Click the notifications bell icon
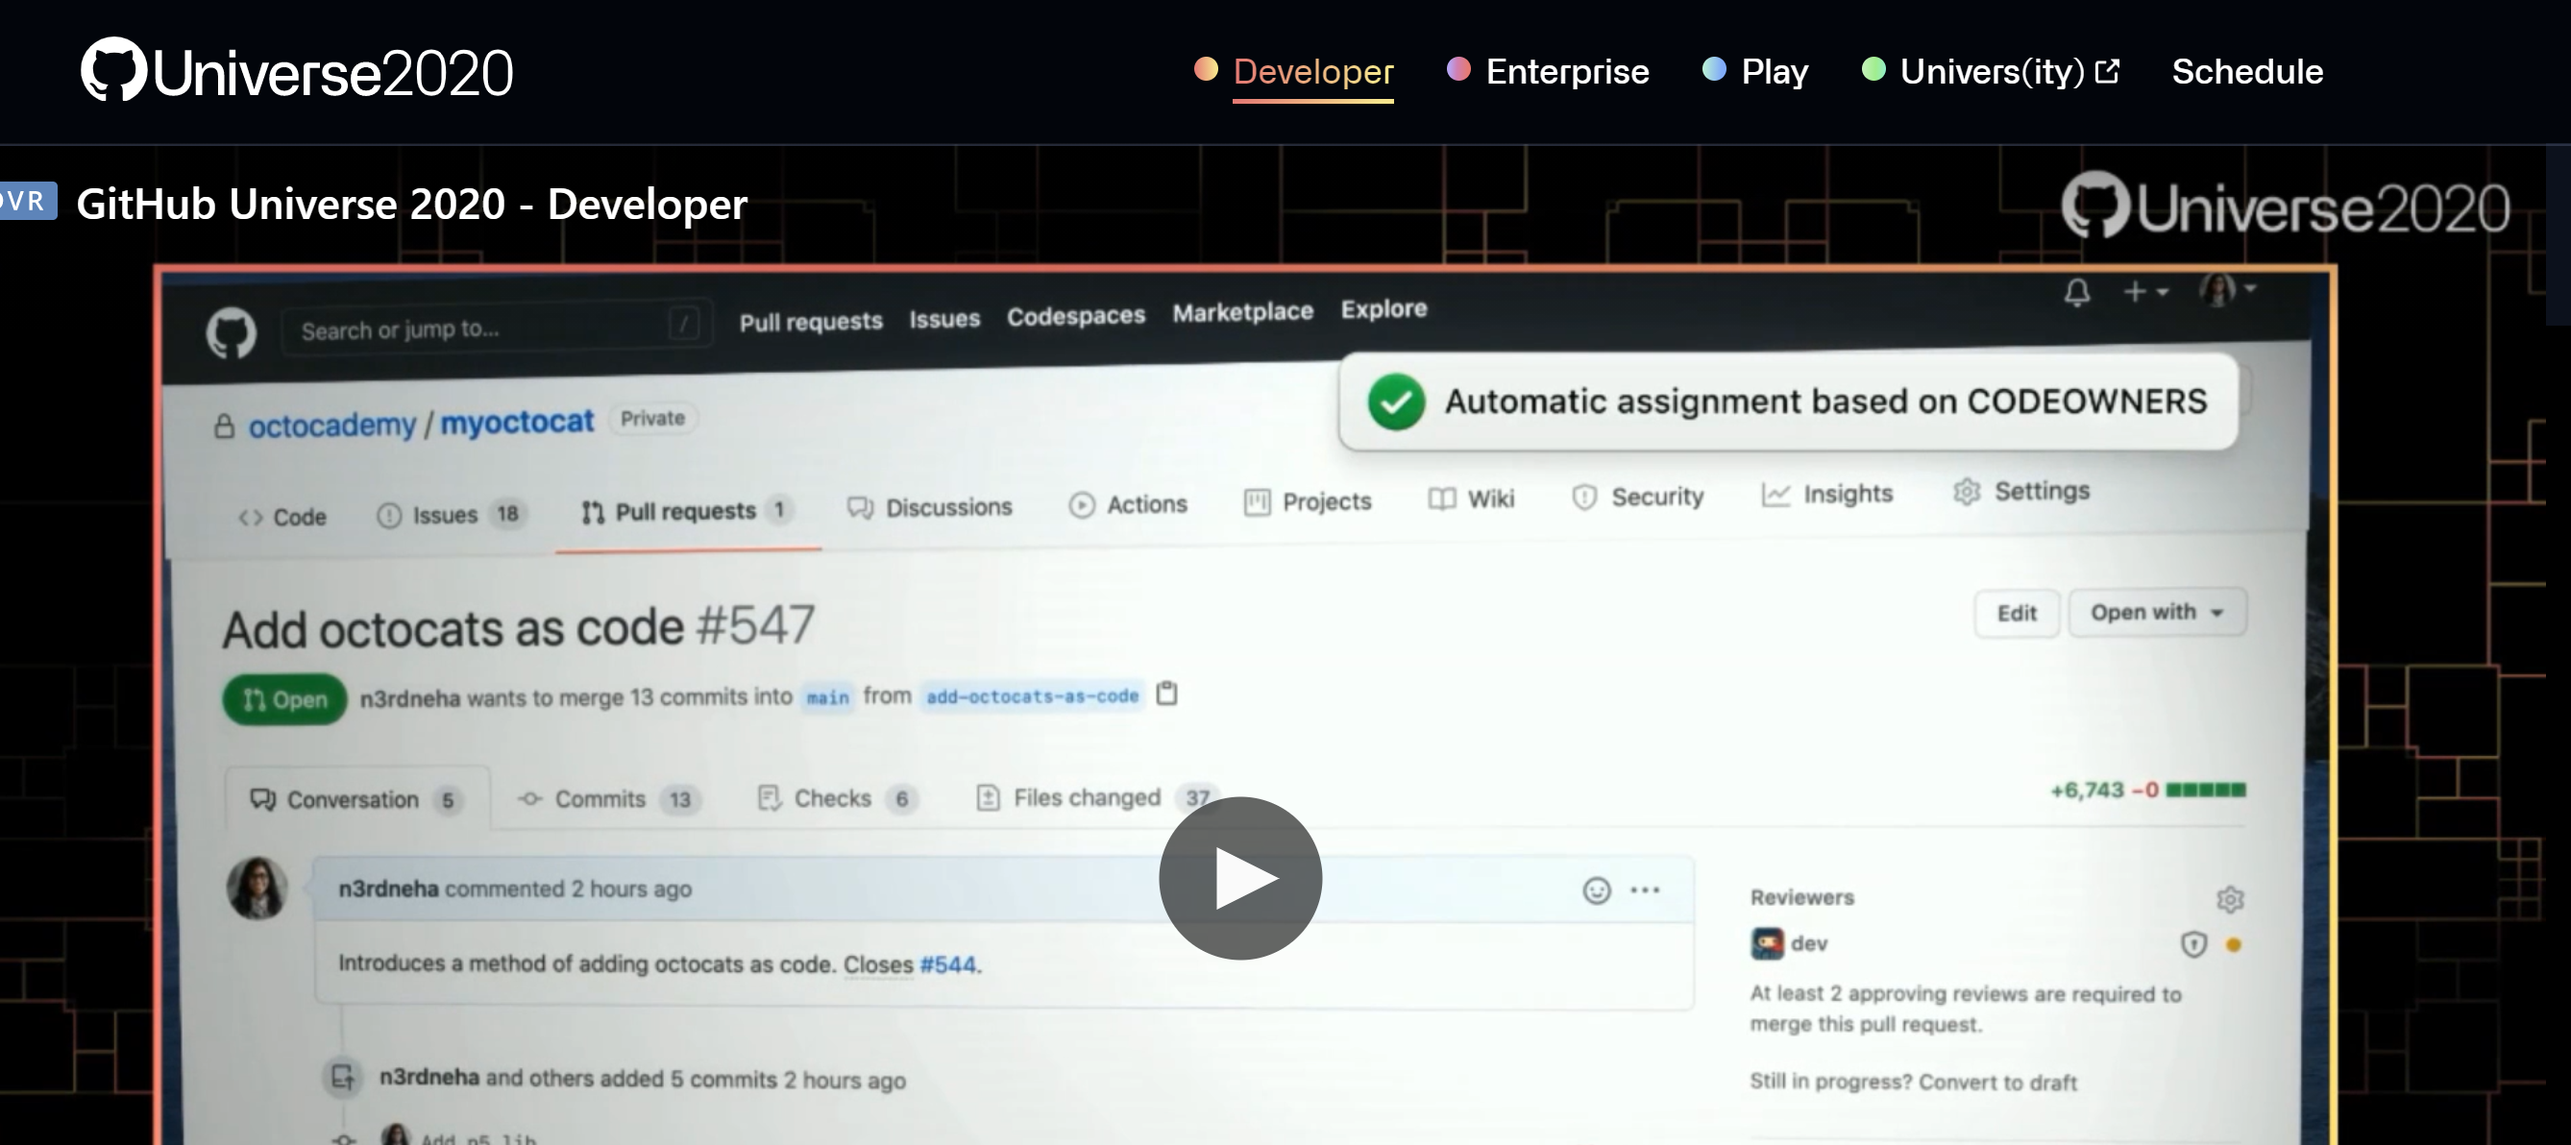2571x1145 pixels. (2077, 292)
